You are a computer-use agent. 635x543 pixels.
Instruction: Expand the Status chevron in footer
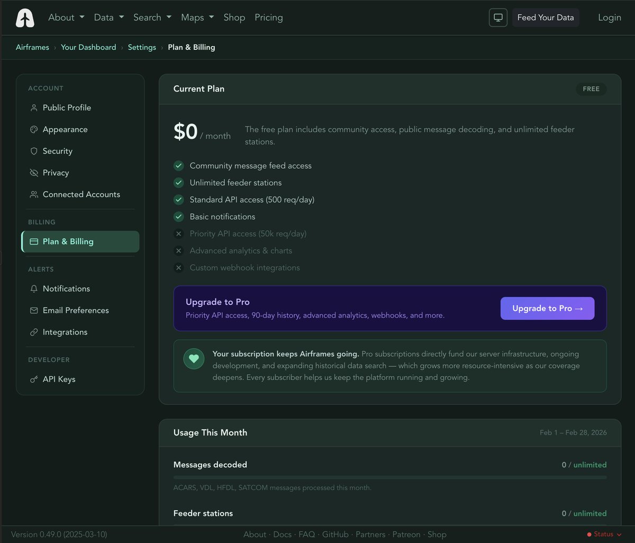tap(619, 535)
